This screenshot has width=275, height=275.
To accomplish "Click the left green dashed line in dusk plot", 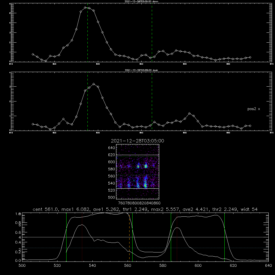I will pyautogui.click(x=87, y=101).
